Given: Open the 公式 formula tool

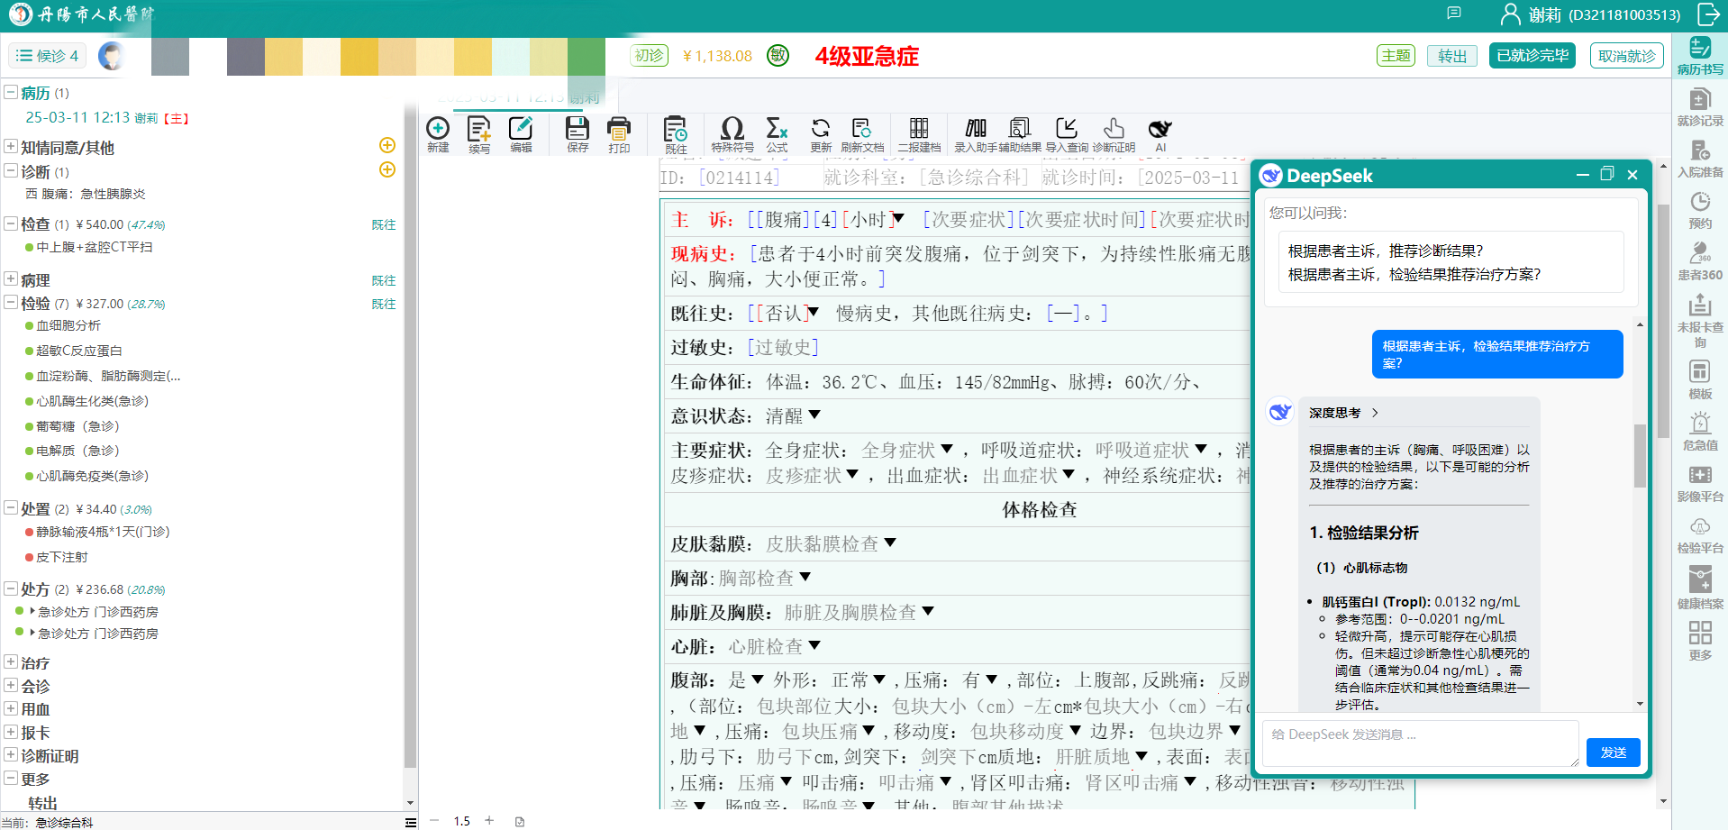Looking at the screenshot, I should (x=777, y=134).
